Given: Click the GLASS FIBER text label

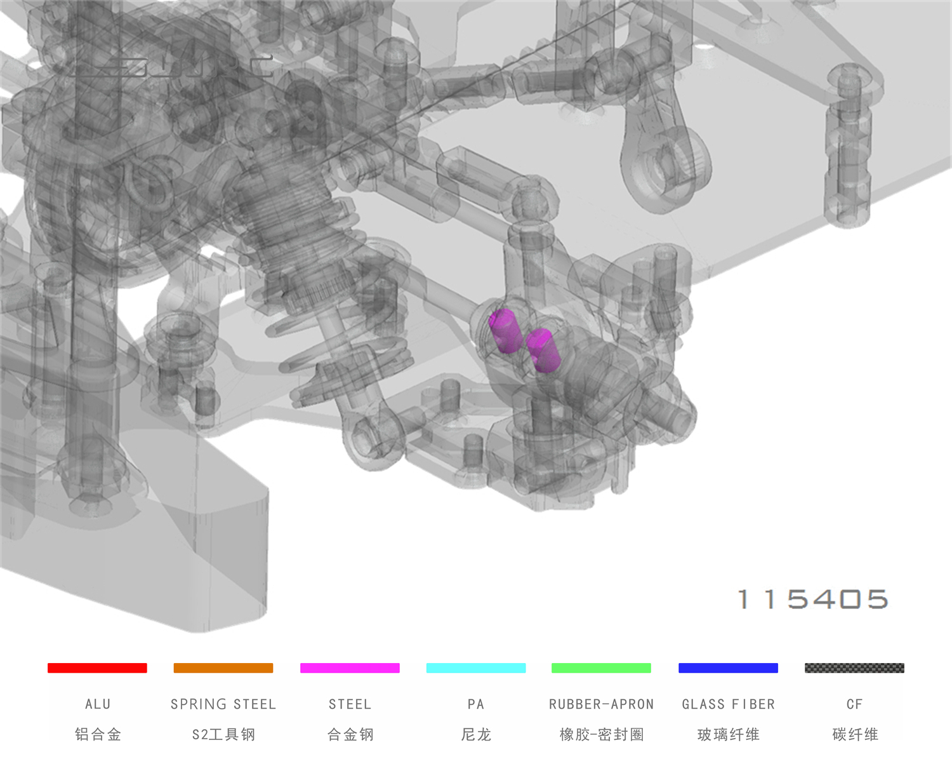Looking at the screenshot, I should tap(728, 704).
